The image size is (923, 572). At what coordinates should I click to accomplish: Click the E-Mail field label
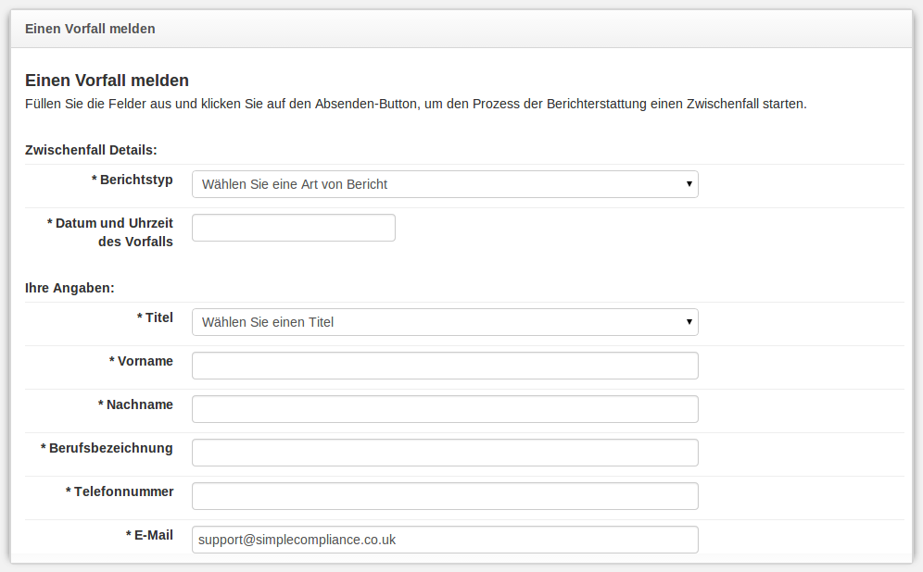pyautogui.click(x=149, y=535)
